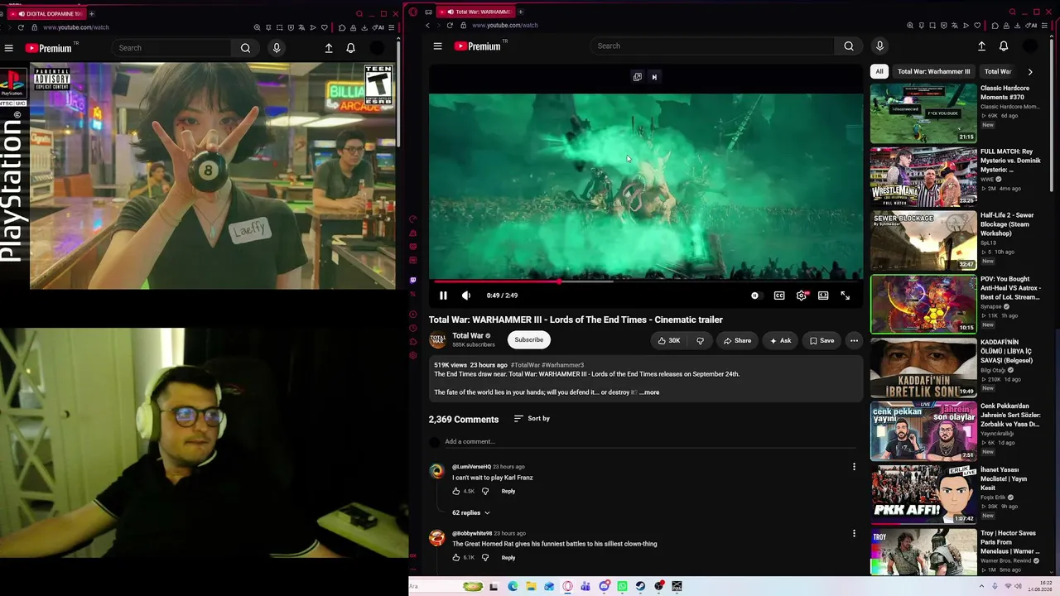Viewport: 1060px width, 596px height.
Task: Start voice search in left YouTube window
Action: [x=277, y=48]
